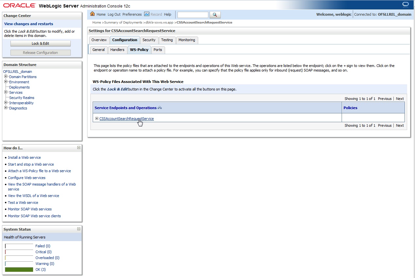The width and height of the screenshot is (415, 278).
Task: Click Next above the table
Action: 400,99
